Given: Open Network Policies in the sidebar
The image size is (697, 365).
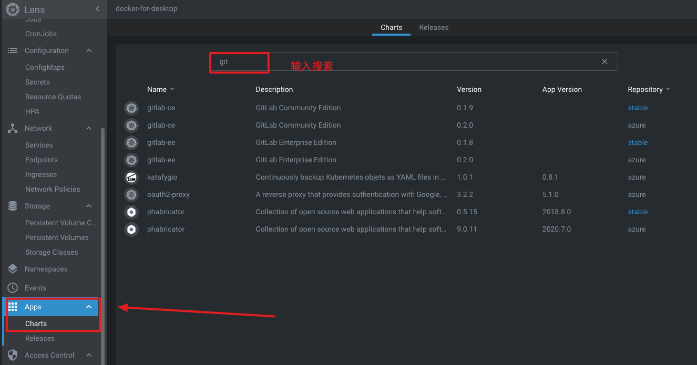Looking at the screenshot, I should pyautogui.click(x=53, y=189).
